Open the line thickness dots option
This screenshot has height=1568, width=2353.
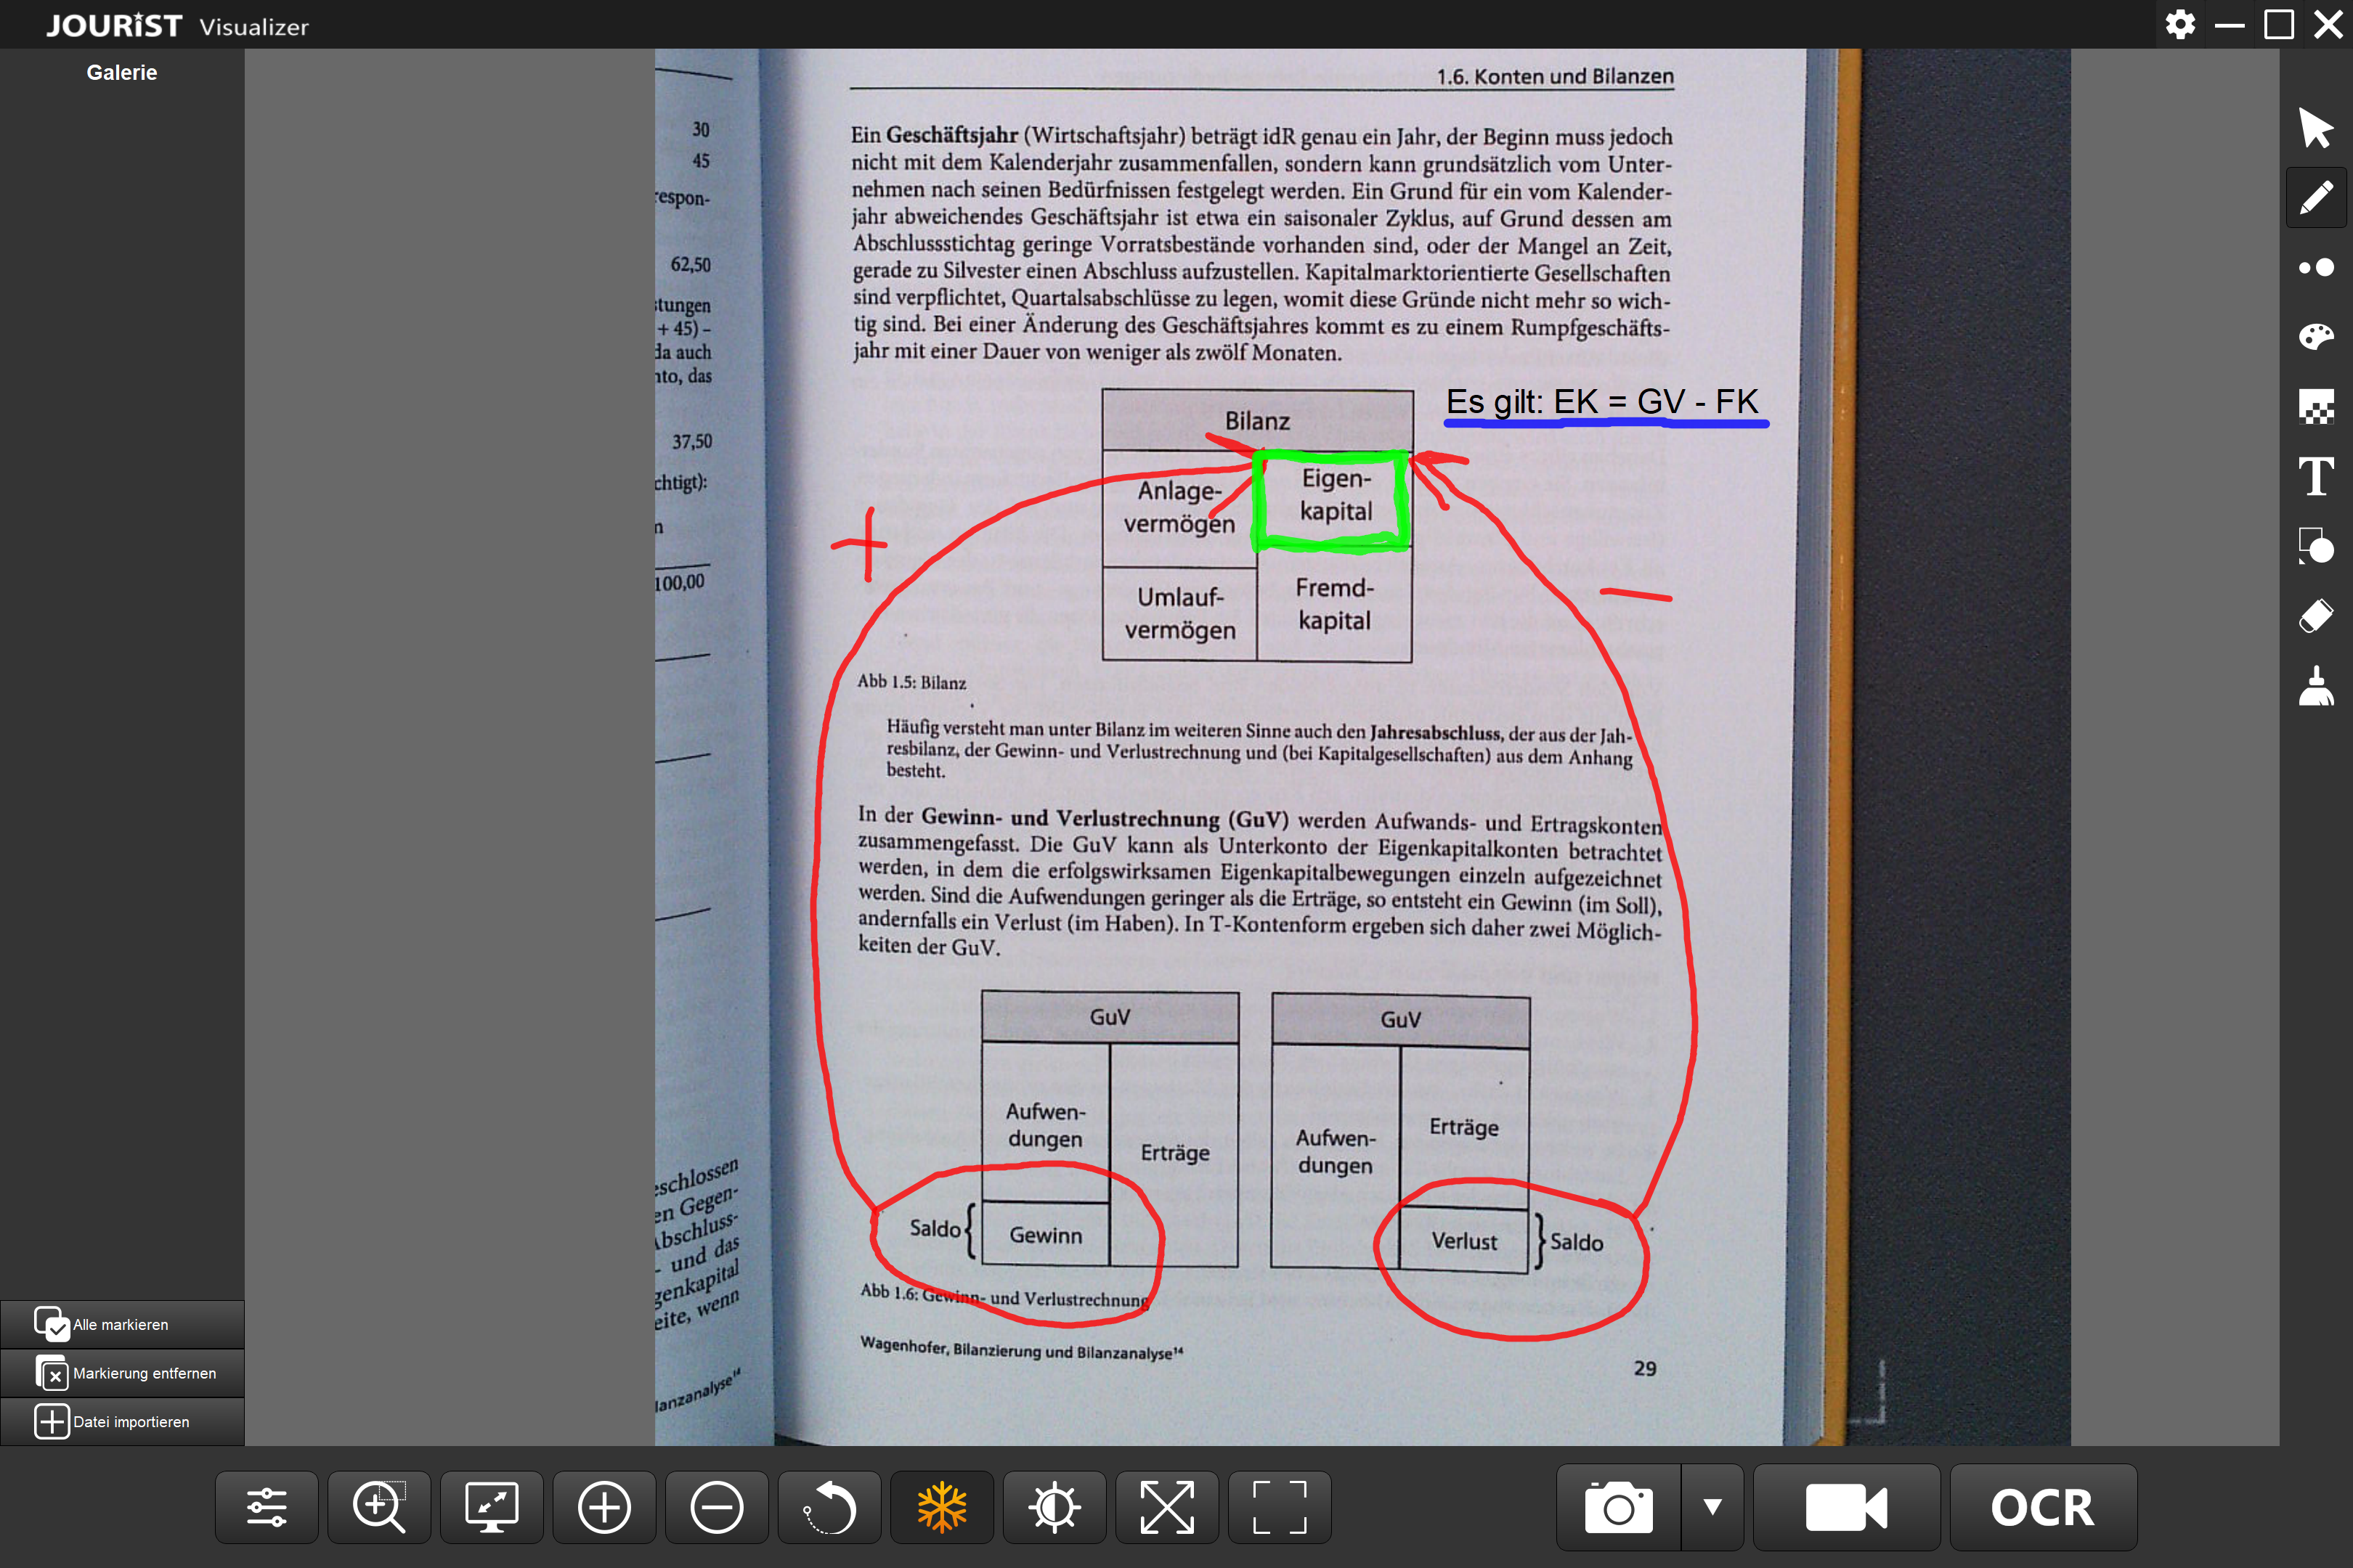(2315, 267)
